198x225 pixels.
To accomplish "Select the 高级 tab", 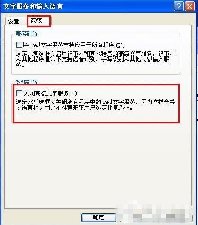I will 36,20.
